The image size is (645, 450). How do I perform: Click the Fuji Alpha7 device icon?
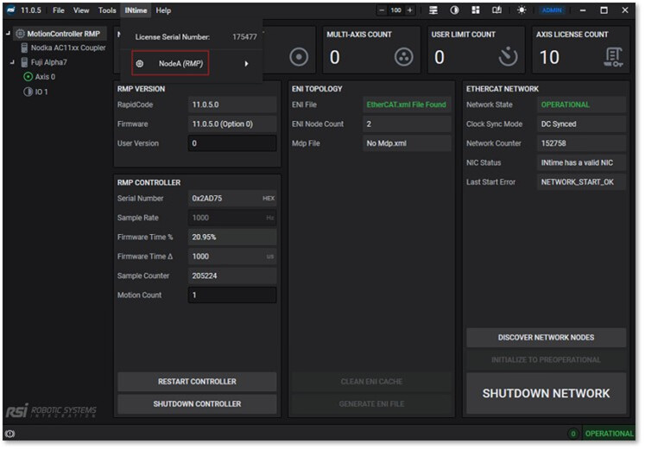point(24,62)
